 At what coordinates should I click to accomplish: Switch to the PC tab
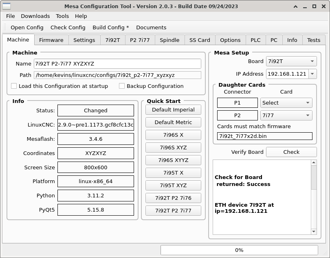tap(274, 40)
